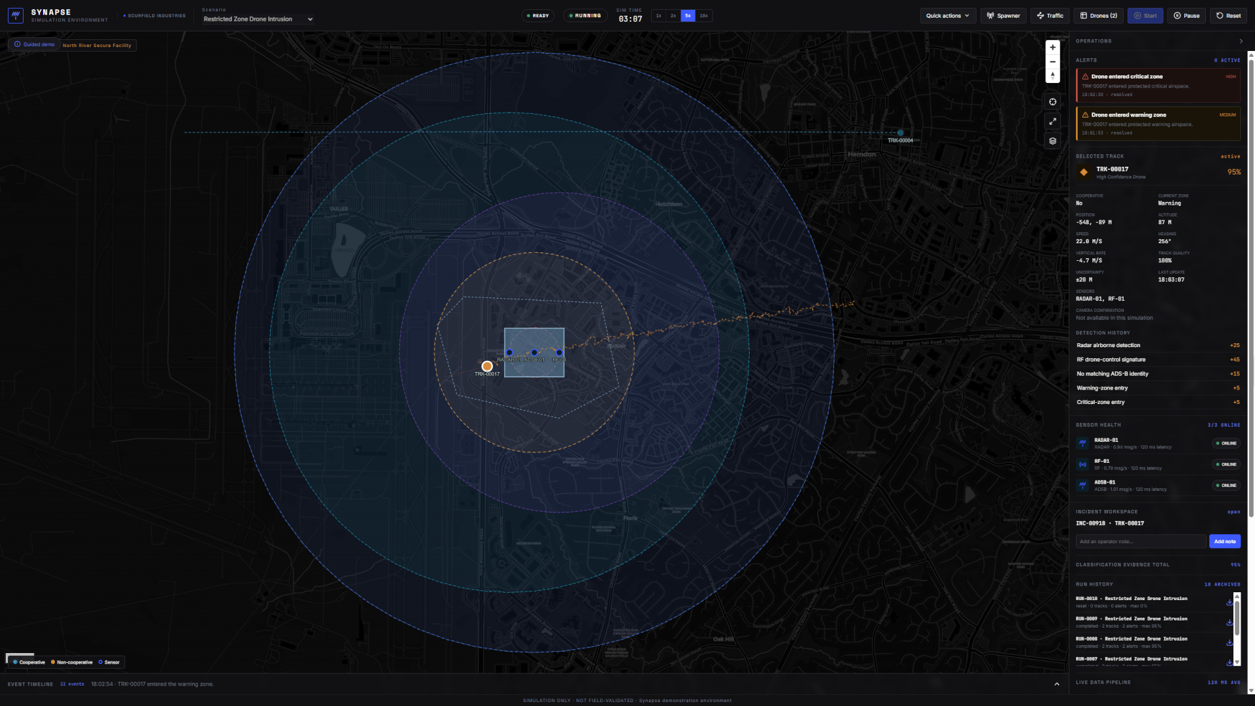Click the Guided demo button
1255x706 pixels.
35,44
